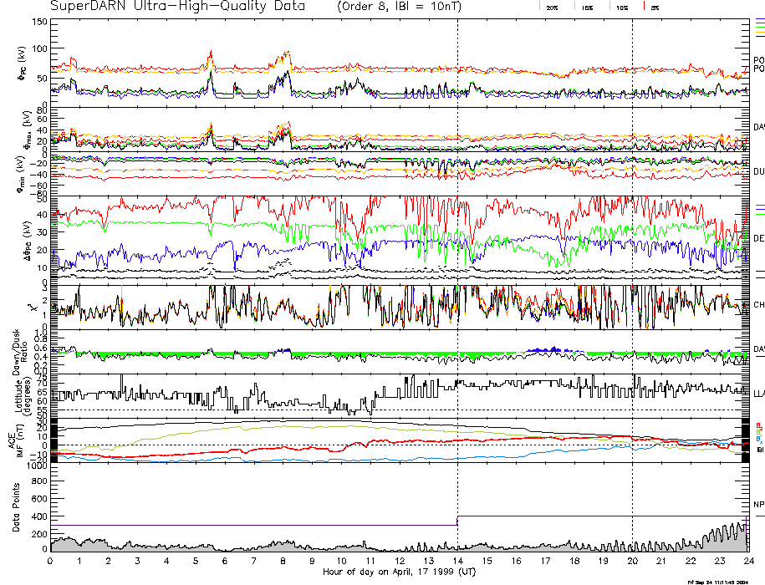Select the |B| legend entry
The height and width of the screenshot is (585, 765).
click(x=758, y=450)
